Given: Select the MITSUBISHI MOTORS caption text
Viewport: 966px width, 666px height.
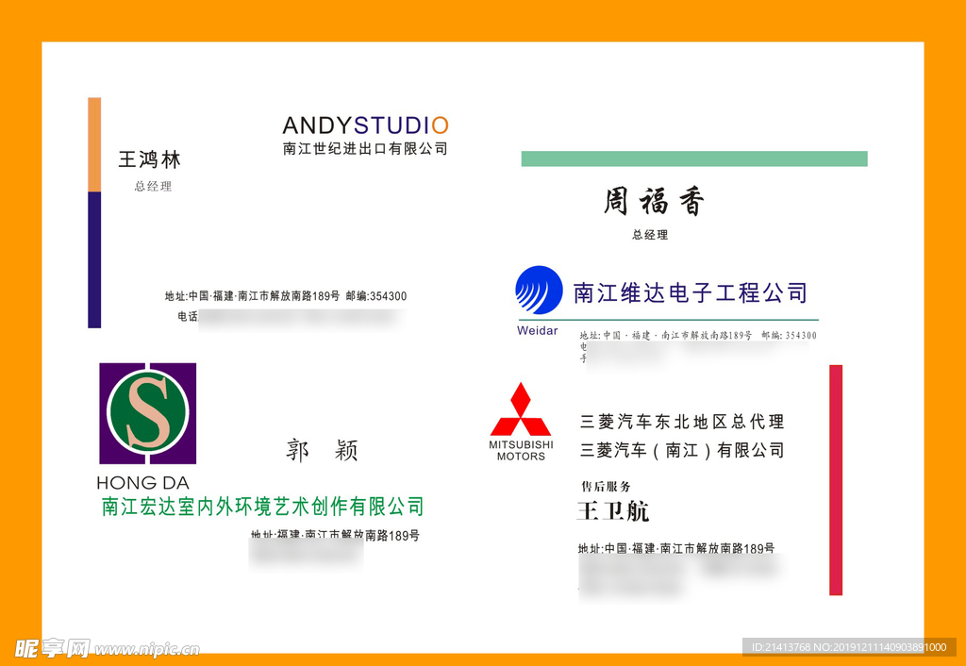Looking at the screenshot, I should pos(521,450).
